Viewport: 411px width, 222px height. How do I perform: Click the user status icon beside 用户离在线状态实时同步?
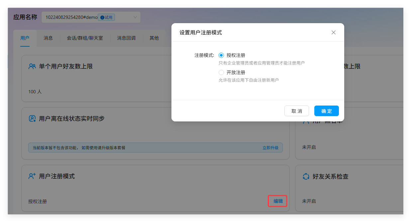tap(32, 118)
